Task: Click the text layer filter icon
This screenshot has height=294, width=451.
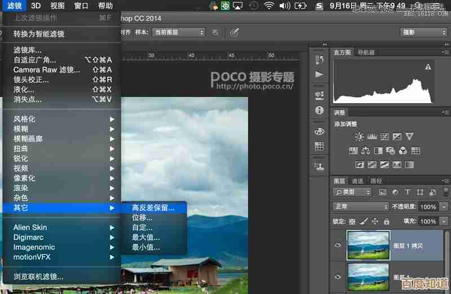Action: click(407, 192)
